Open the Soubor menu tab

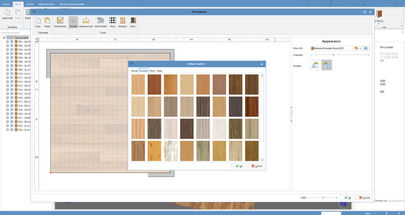(x=6, y=4)
